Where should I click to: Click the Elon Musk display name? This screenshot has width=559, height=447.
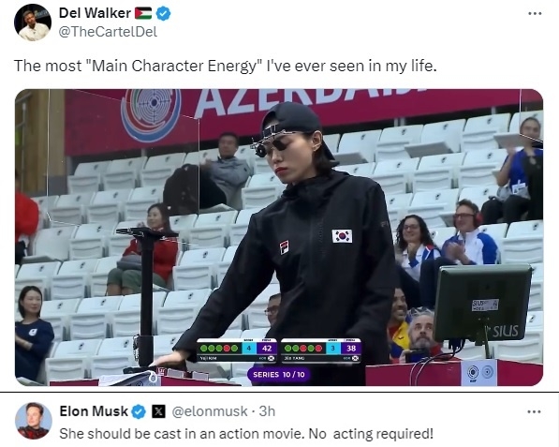pos(94,411)
